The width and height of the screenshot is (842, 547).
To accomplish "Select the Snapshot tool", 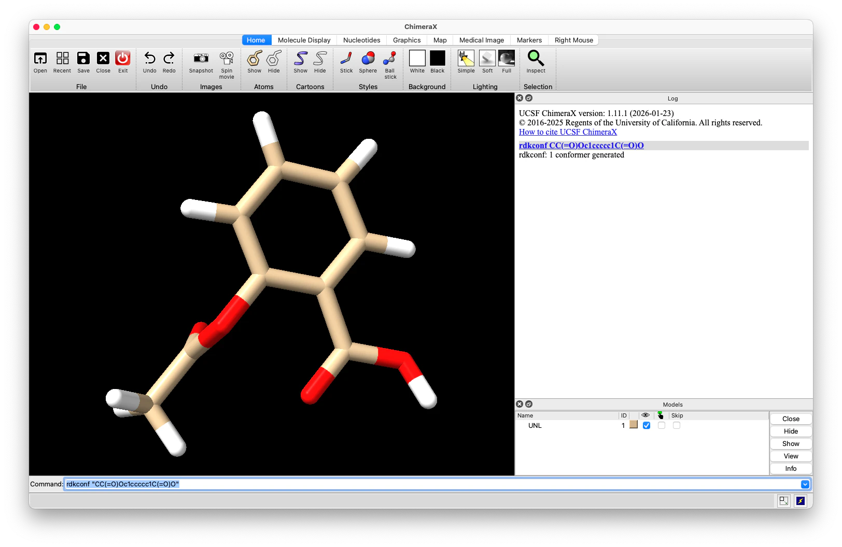I will pyautogui.click(x=201, y=62).
